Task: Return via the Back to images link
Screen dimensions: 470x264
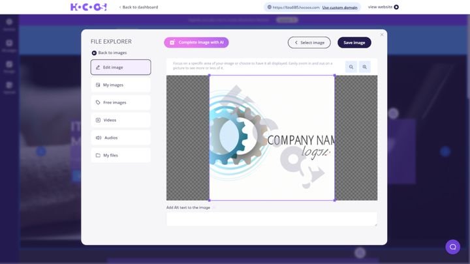Action: tap(110, 53)
